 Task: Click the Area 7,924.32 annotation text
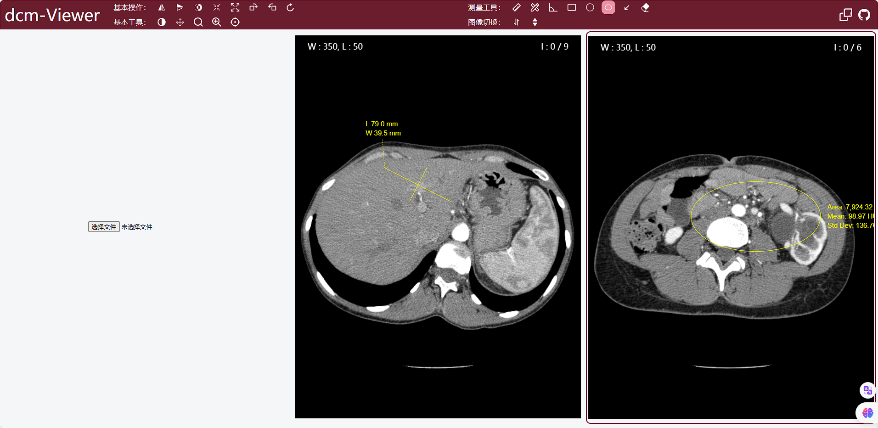tap(850, 207)
